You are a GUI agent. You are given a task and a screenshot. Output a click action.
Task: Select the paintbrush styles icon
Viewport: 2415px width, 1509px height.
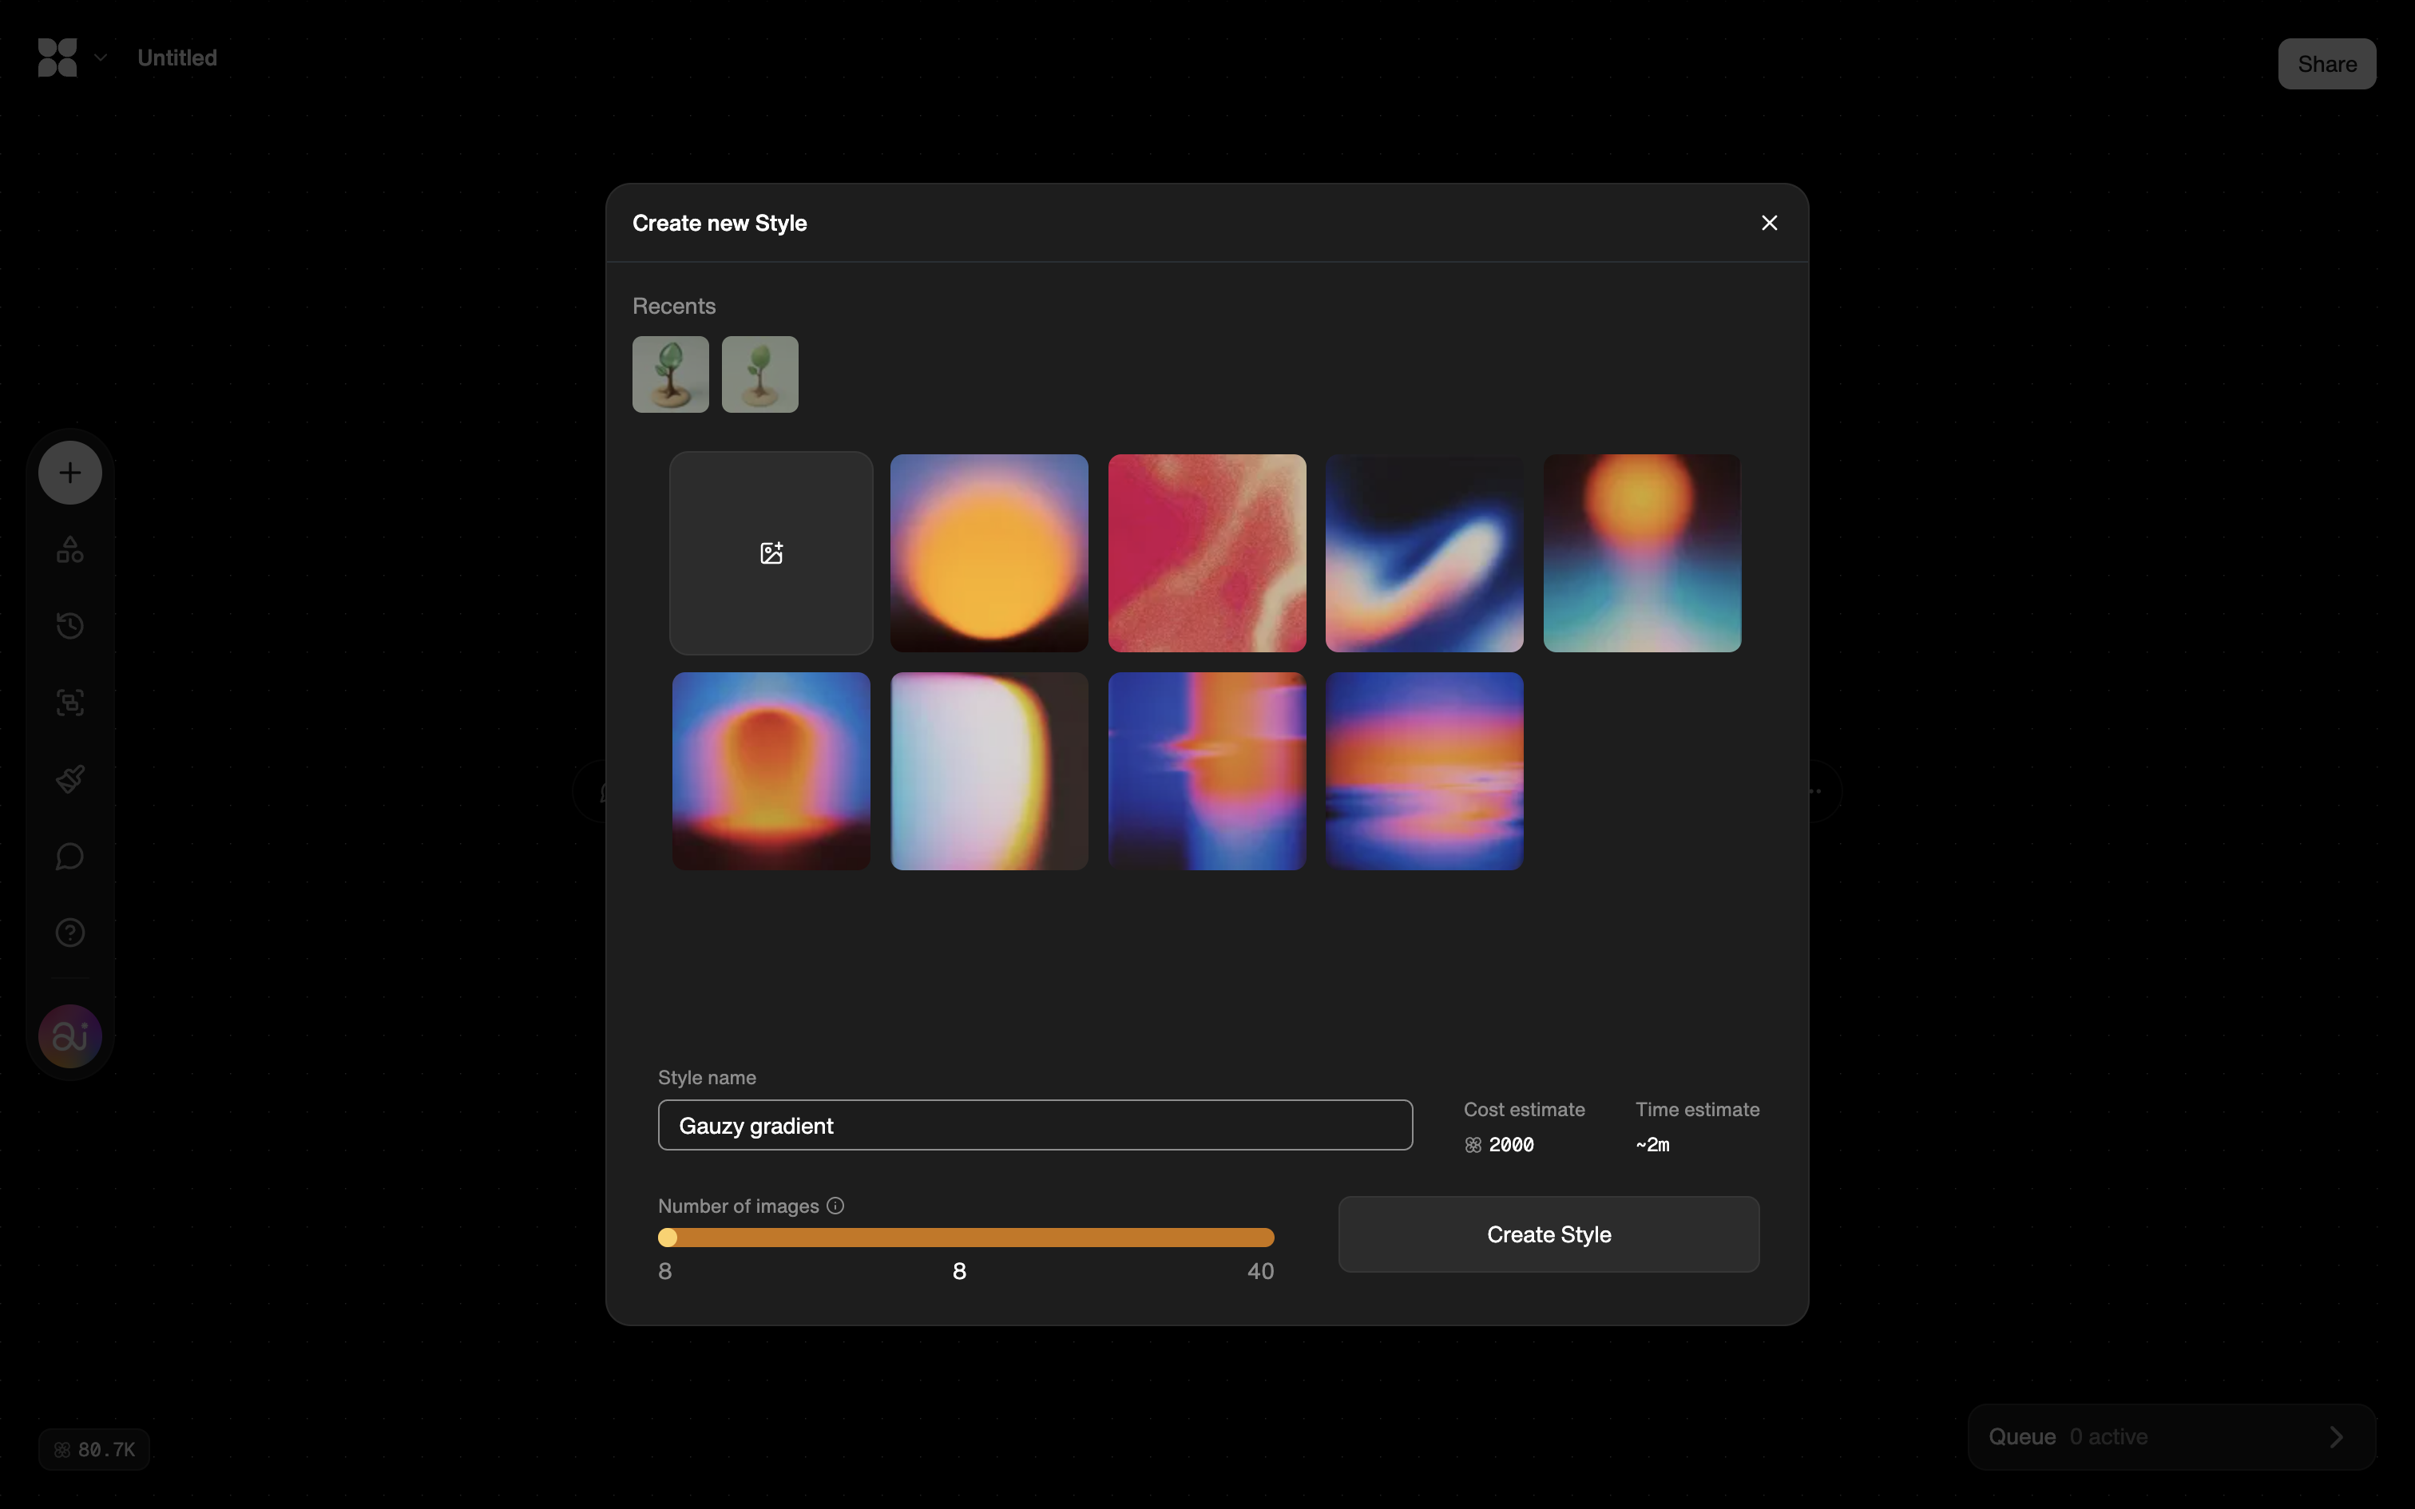tap(69, 779)
